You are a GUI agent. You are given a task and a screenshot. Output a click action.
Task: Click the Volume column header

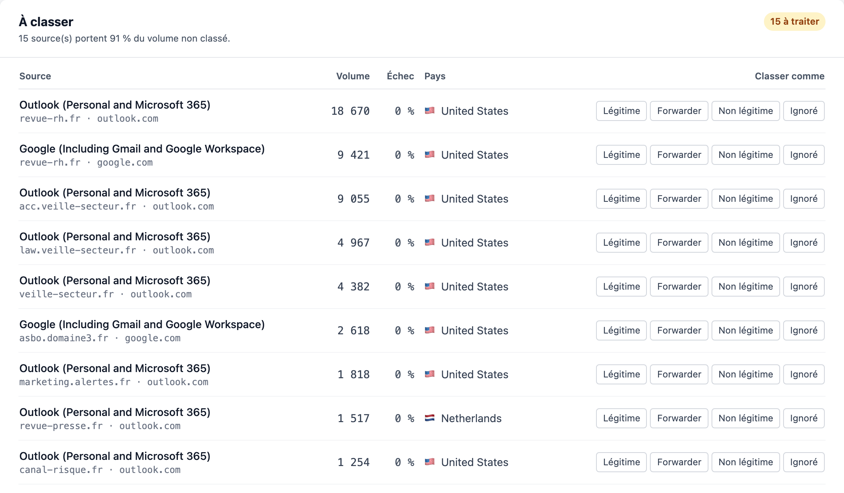pyautogui.click(x=353, y=76)
